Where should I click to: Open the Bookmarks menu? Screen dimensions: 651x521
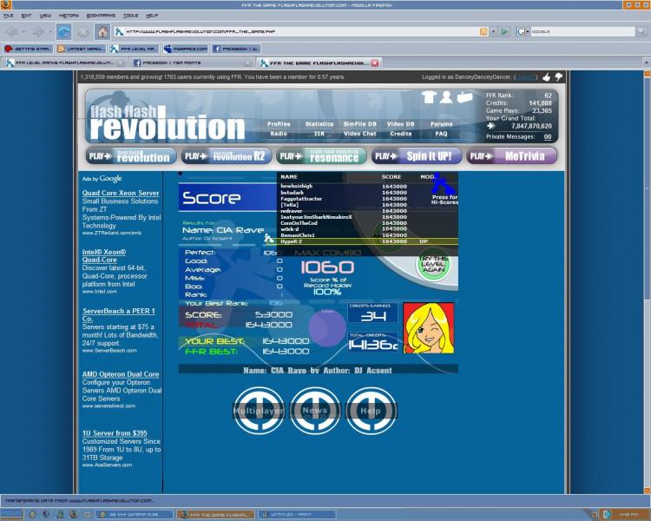(x=101, y=16)
